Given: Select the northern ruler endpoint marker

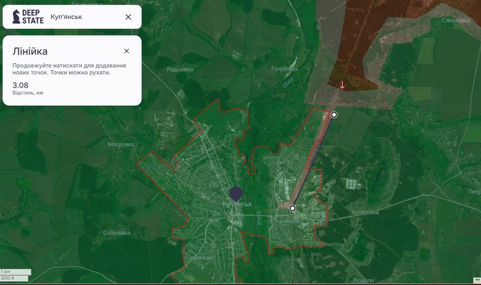Looking at the screenshot, I should (334, 115).
